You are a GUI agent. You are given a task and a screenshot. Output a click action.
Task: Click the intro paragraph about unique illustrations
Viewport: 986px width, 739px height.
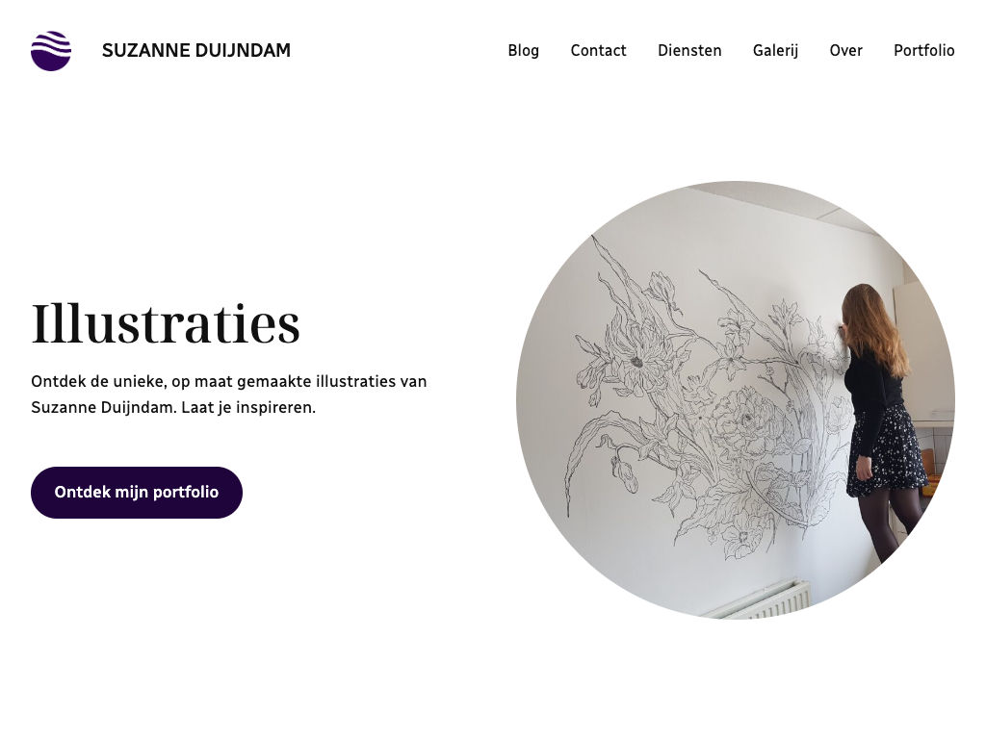tap(229, 394)
